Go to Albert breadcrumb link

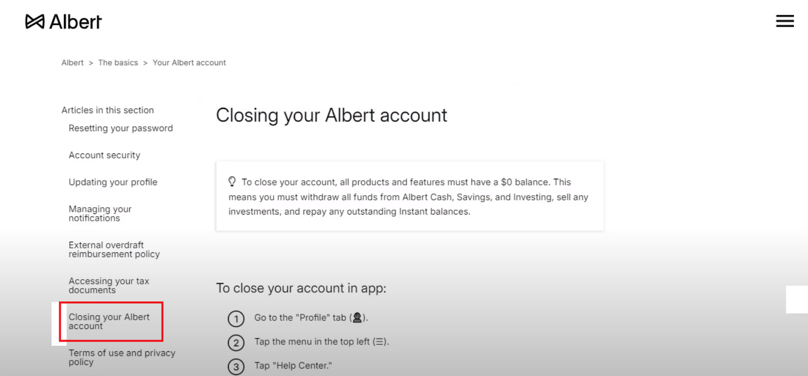click(73, 63)
